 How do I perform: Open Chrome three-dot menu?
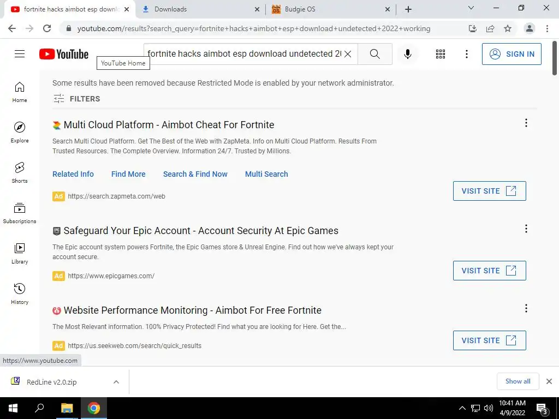click(547, 28)
